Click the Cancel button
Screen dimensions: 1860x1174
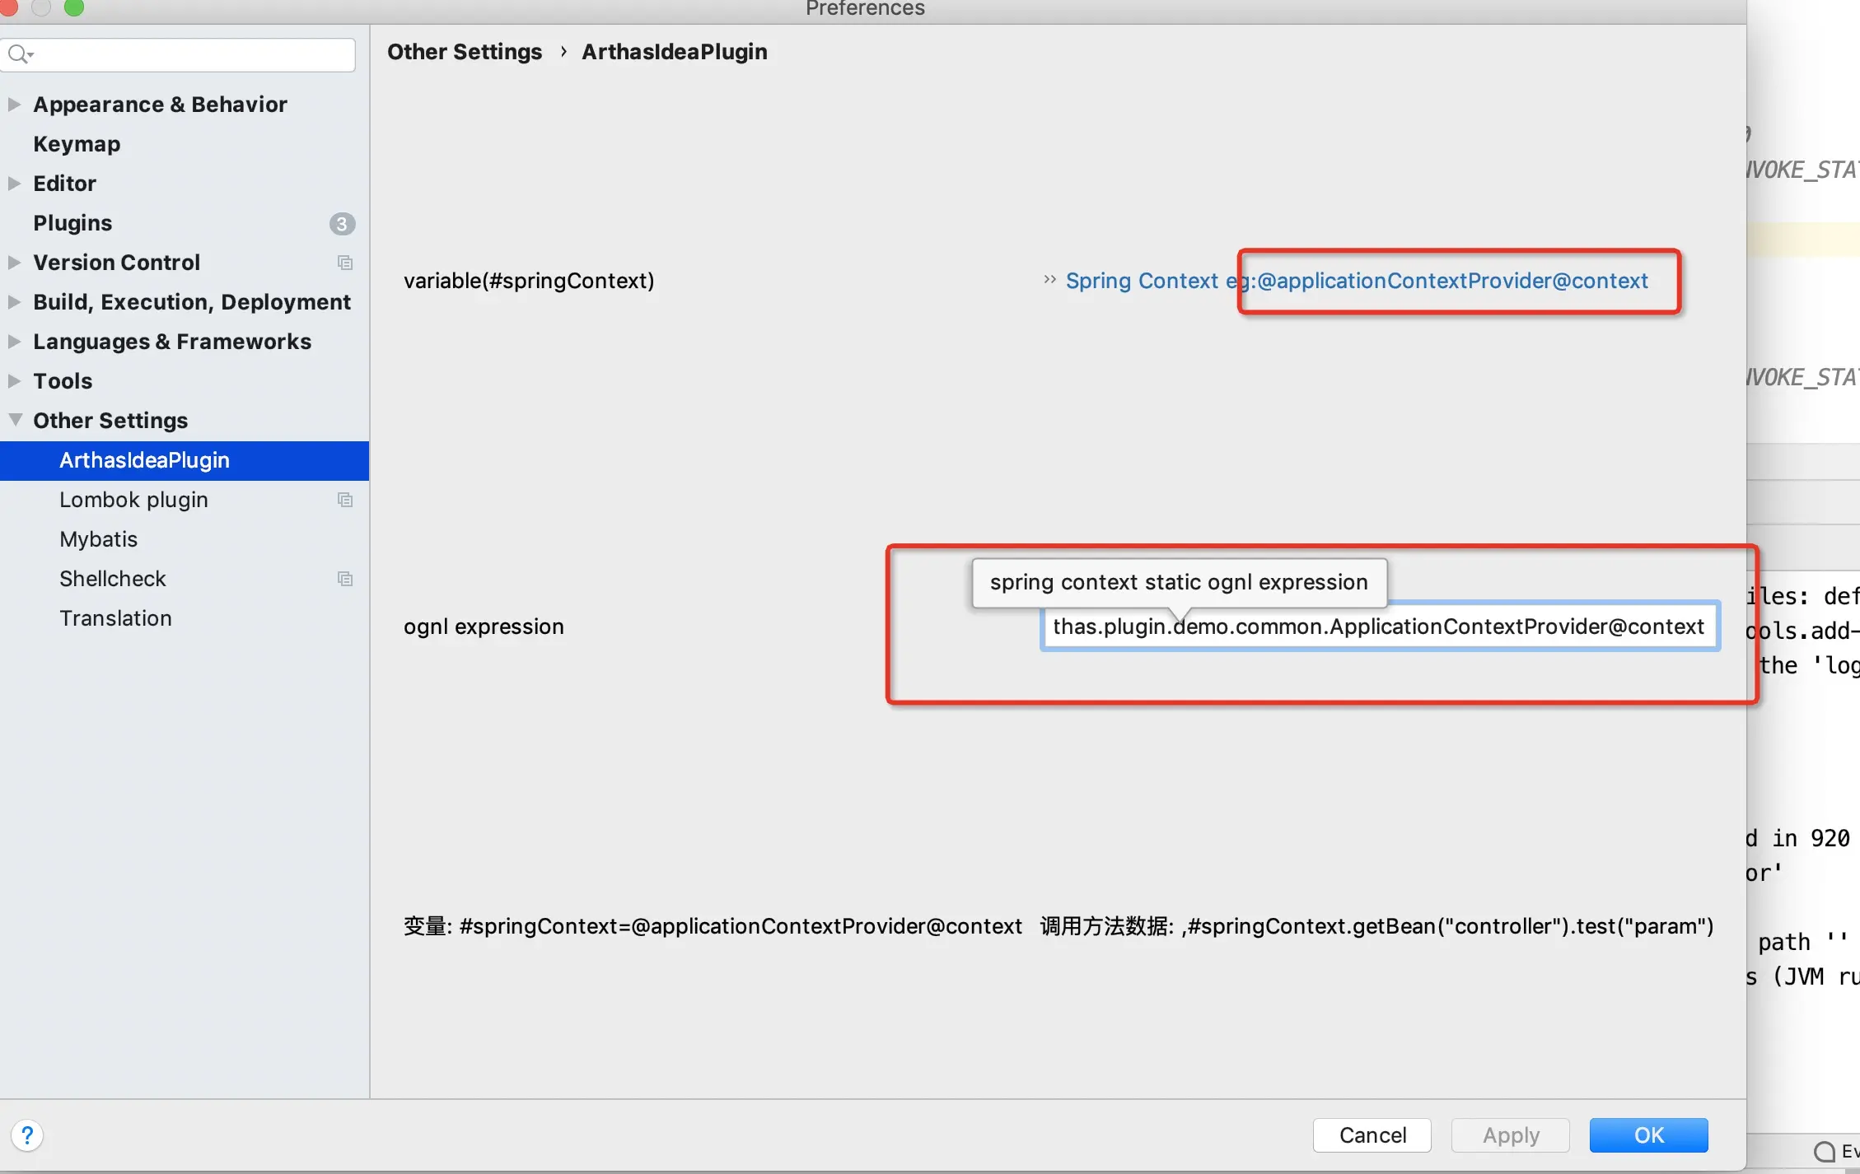1372,1135
